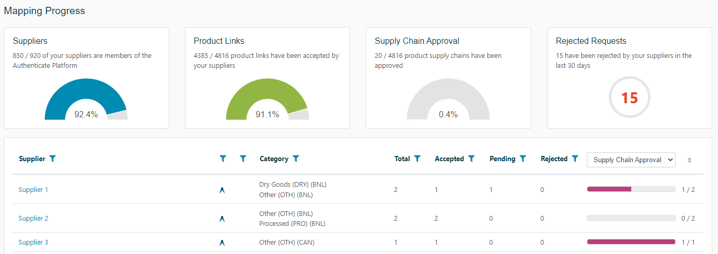Filter the Accepted column
The image size is (718, 254).
pos(471,159)
